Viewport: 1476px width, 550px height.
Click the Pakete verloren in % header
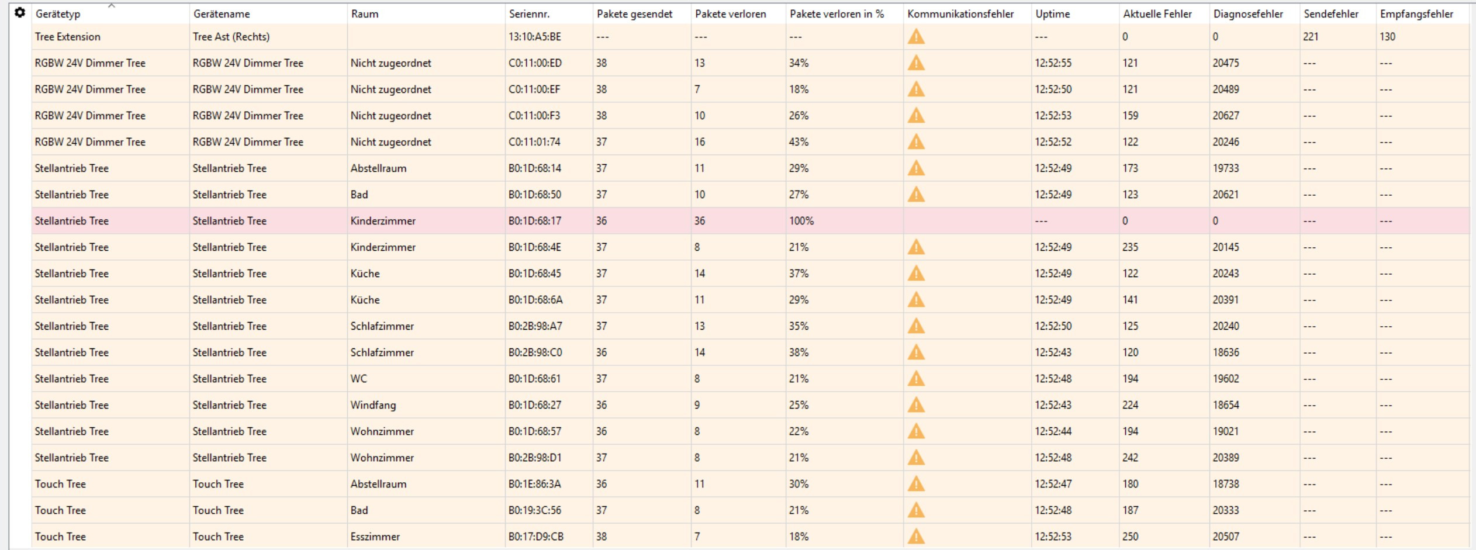(x=837, y=14)
